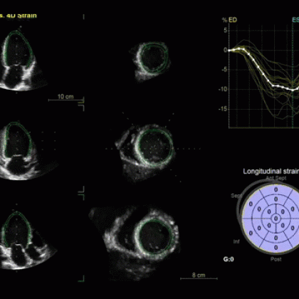
Task: Click the bull's-eye center apex segment
Action: click(x=276, y=219)
